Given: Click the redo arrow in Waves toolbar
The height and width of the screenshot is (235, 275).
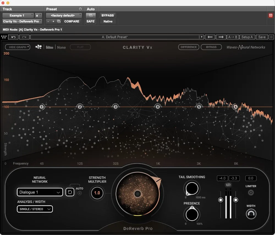Looking at the screenshot, I should (24, 37).
